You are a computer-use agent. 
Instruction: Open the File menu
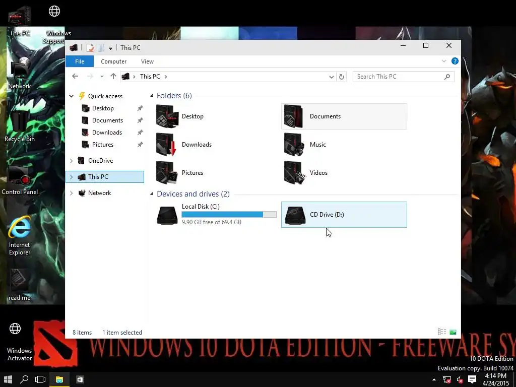pyautogui.click(x=80, y=61)
